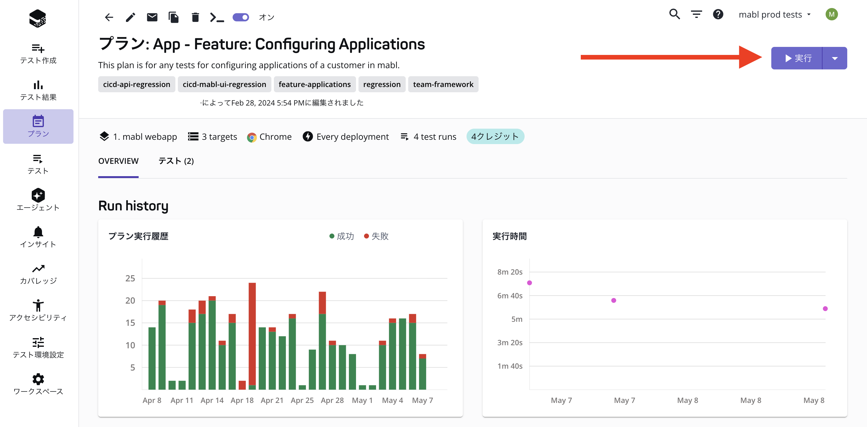
Task: Open the mabl prod tests workspace dropdown
Action: tap(774, 15)
